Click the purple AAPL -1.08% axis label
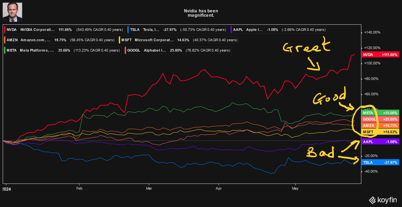The height and width of the screenshot is (207, 402). 380,142
